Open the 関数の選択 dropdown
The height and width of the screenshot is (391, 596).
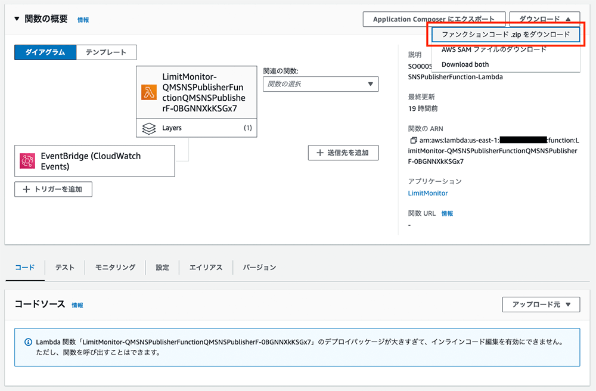(x=321, y=84)
